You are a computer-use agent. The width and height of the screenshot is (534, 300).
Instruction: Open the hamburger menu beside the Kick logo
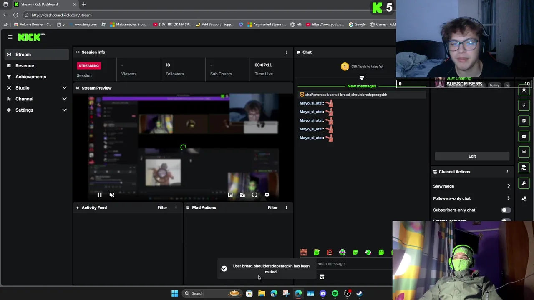(x=10, y=37)
